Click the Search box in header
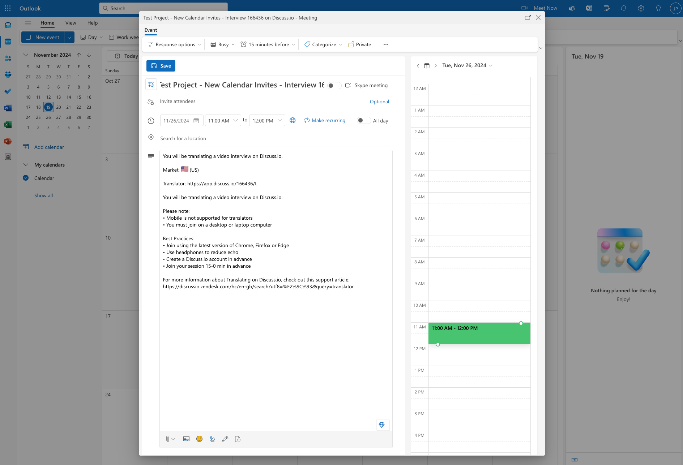 [x=163, y=8]
